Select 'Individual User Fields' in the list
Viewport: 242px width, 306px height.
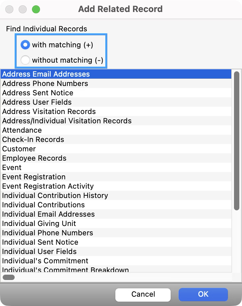[116, 252]
